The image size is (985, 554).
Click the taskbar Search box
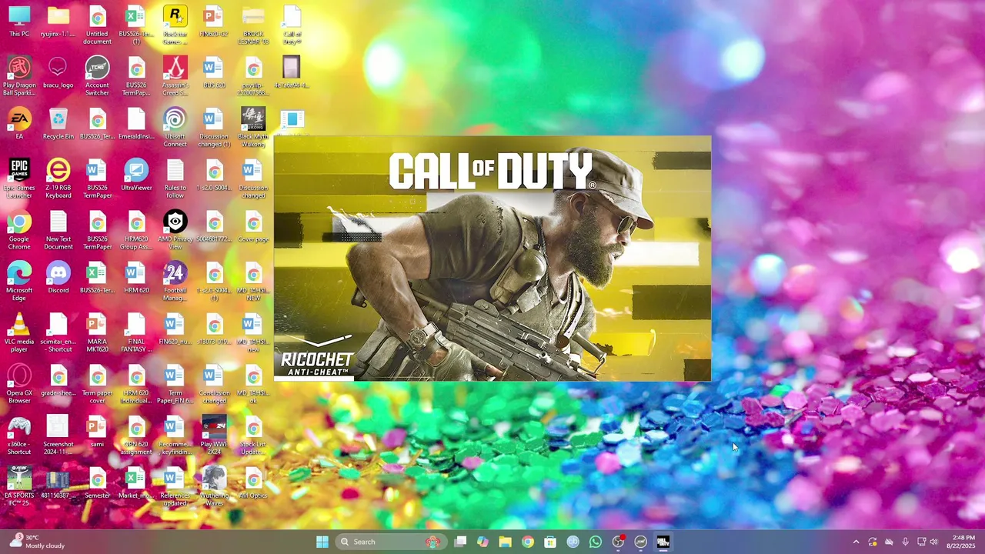click(x=392, y=542)
